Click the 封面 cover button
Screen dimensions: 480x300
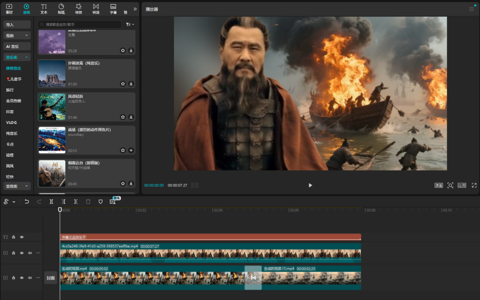[x=51, y=278]
